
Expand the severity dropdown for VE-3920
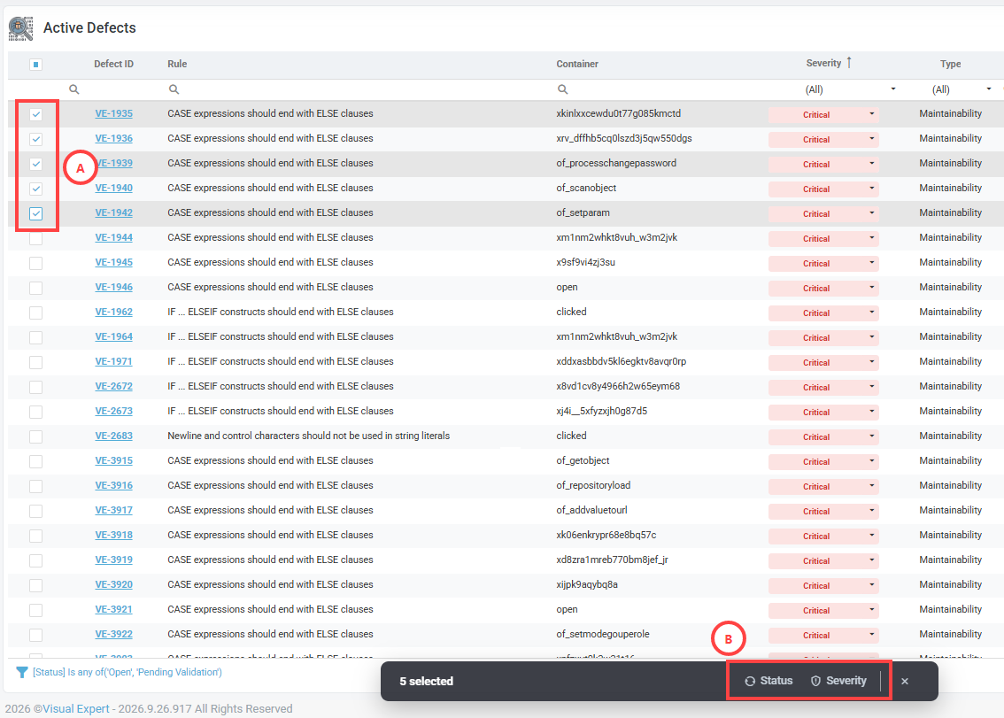point(871,585)
